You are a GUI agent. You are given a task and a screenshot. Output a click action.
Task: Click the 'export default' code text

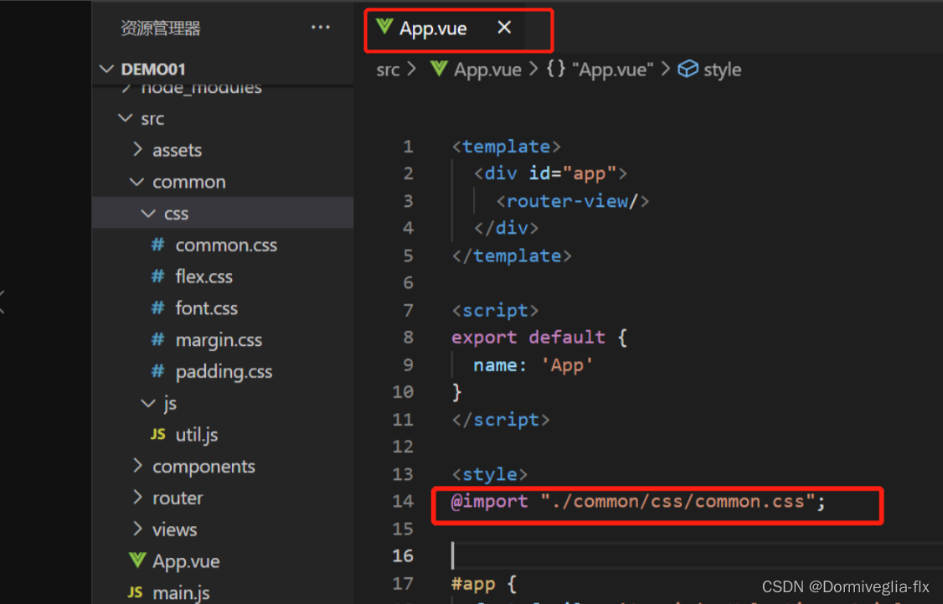click(528, 337)
